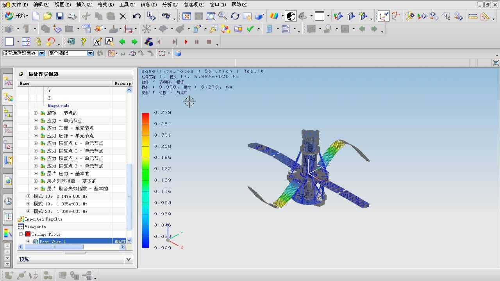
Task: Click the yellow question mark Identify icon
Action: point(83,42)
